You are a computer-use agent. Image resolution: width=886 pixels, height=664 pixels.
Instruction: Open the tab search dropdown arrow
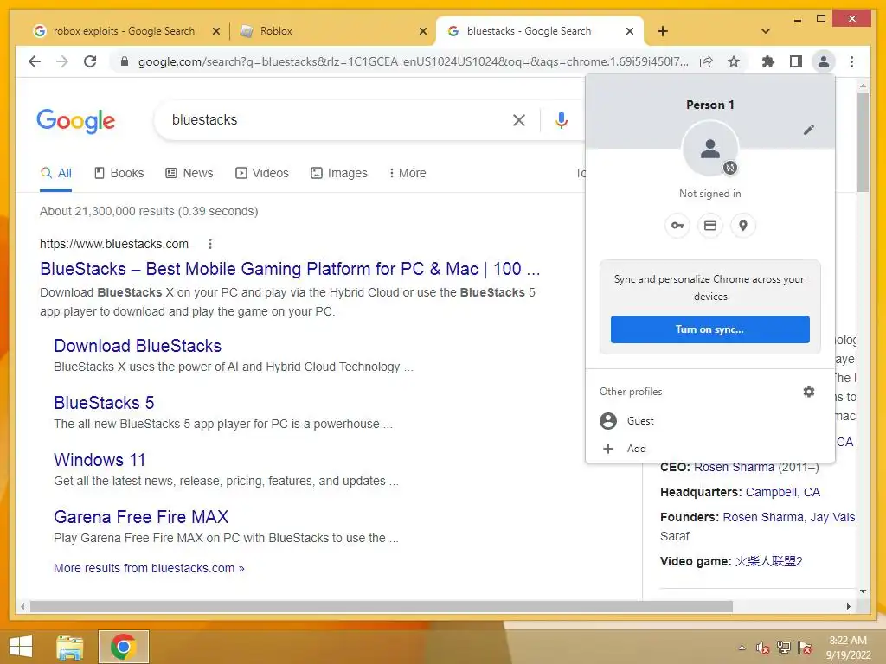click(x=766, y=31)
